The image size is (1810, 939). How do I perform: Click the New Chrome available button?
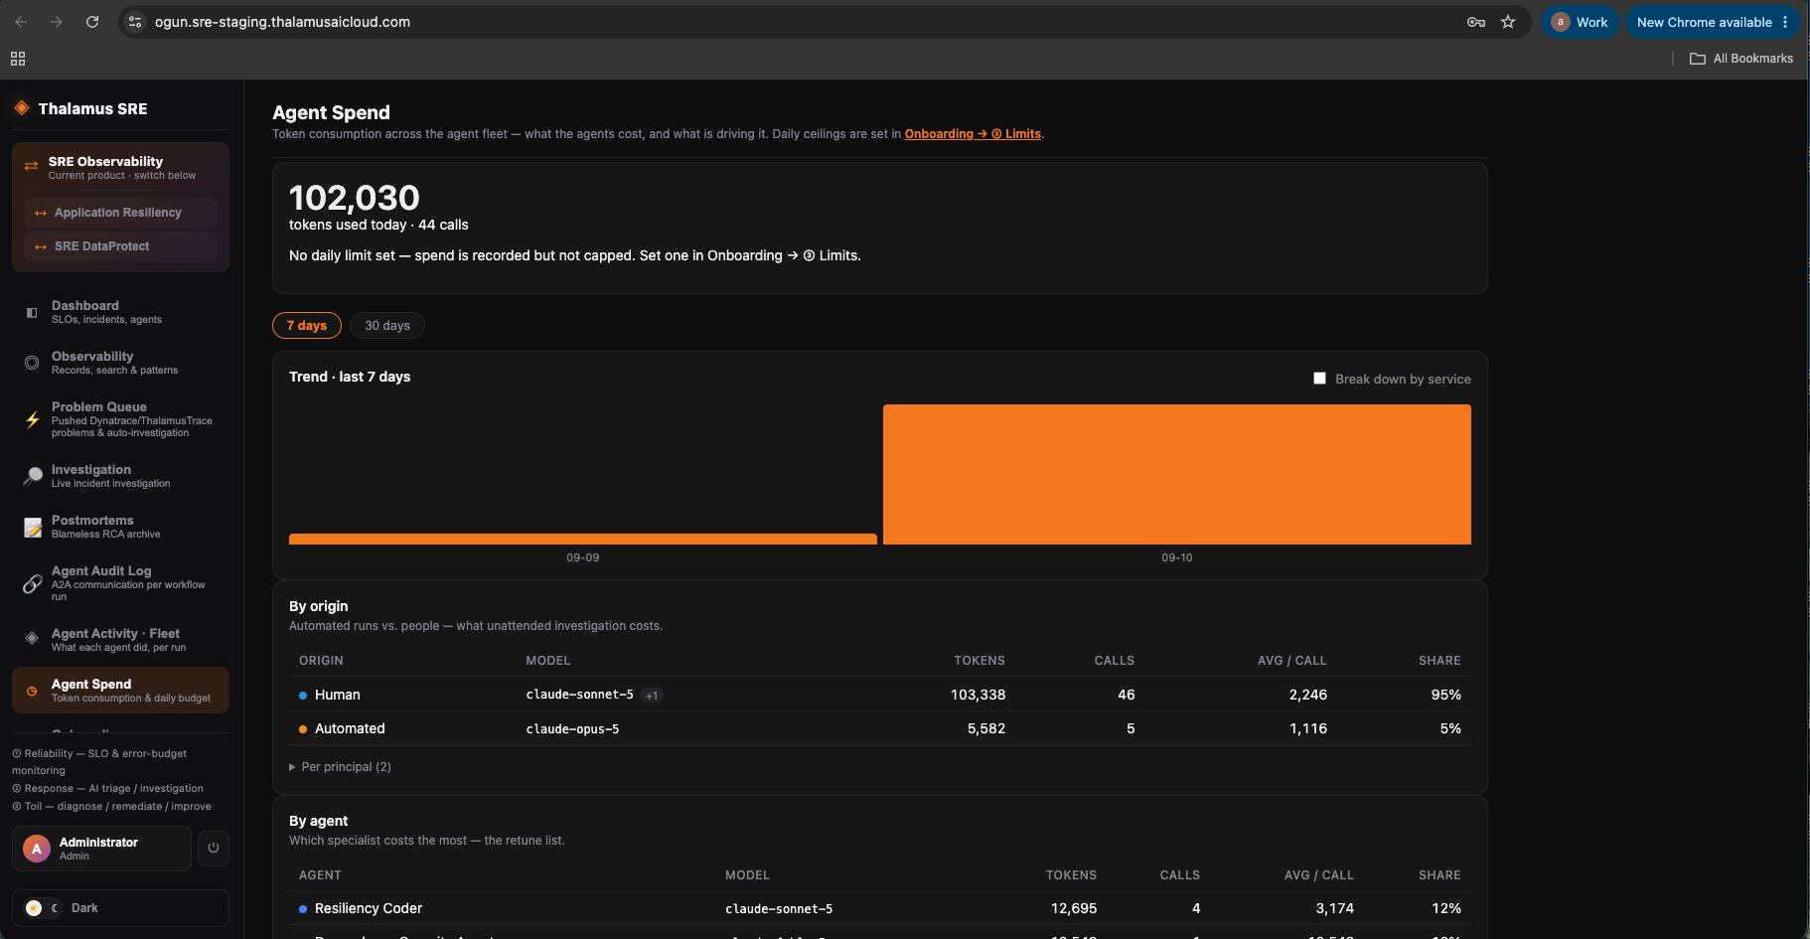[1712, 22]
